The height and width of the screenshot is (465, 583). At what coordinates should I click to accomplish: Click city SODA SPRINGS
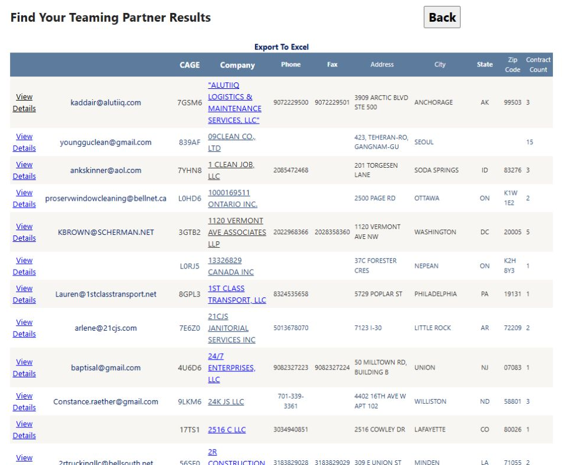coord(436,170)
